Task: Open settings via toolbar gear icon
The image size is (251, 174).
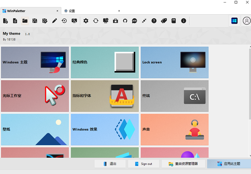Action: [86, 21]
